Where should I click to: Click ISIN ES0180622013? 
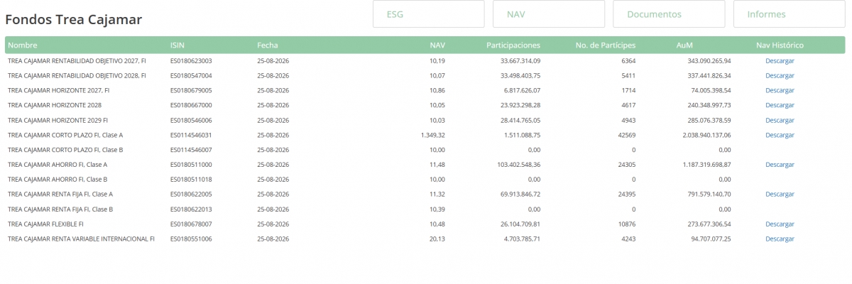[x=191, y=209]
